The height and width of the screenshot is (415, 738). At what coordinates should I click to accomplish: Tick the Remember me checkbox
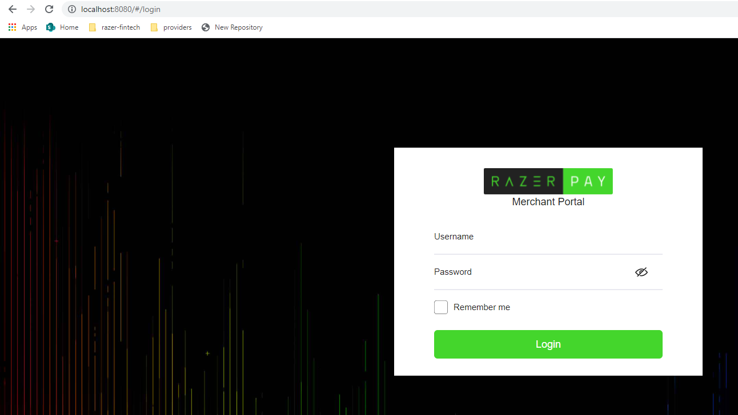point(441,307)
